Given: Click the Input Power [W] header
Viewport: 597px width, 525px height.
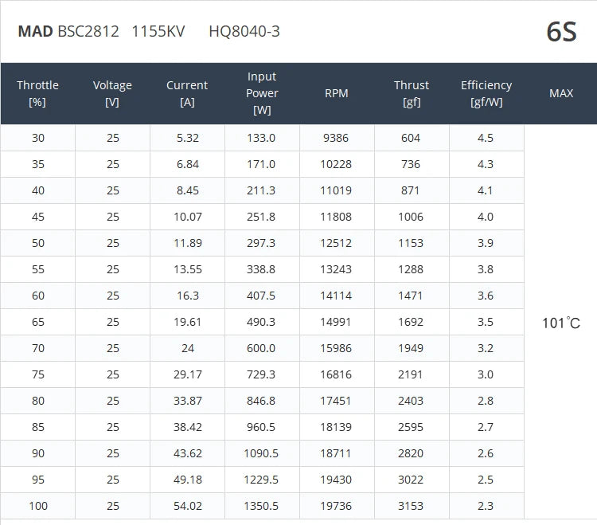Looking at the screenshot, I should [262, 93].
